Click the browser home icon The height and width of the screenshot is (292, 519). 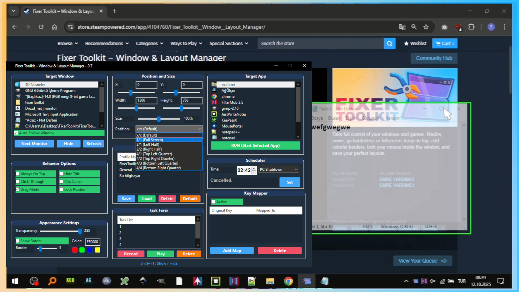pos(54,27)
